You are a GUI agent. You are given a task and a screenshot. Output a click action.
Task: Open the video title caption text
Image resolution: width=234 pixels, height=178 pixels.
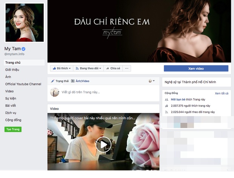coord(92,118)
